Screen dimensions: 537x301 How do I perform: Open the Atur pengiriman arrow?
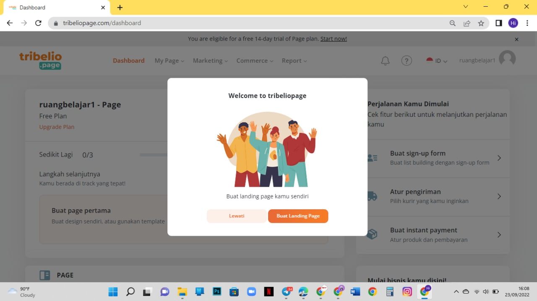499,196
